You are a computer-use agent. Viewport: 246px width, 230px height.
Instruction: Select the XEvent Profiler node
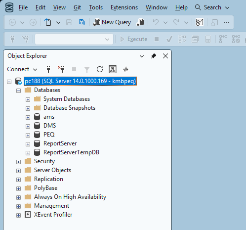pyautogui.click(x=53, y=215)
